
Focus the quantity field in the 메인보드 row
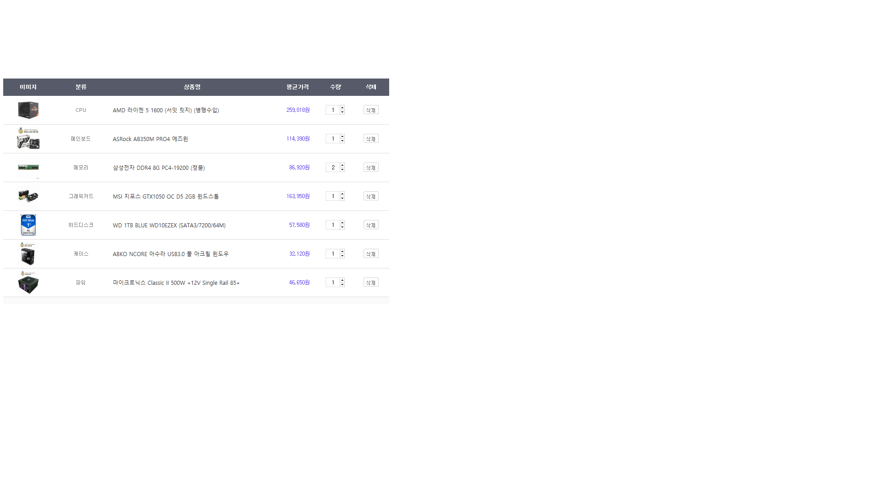click(333, 139)
